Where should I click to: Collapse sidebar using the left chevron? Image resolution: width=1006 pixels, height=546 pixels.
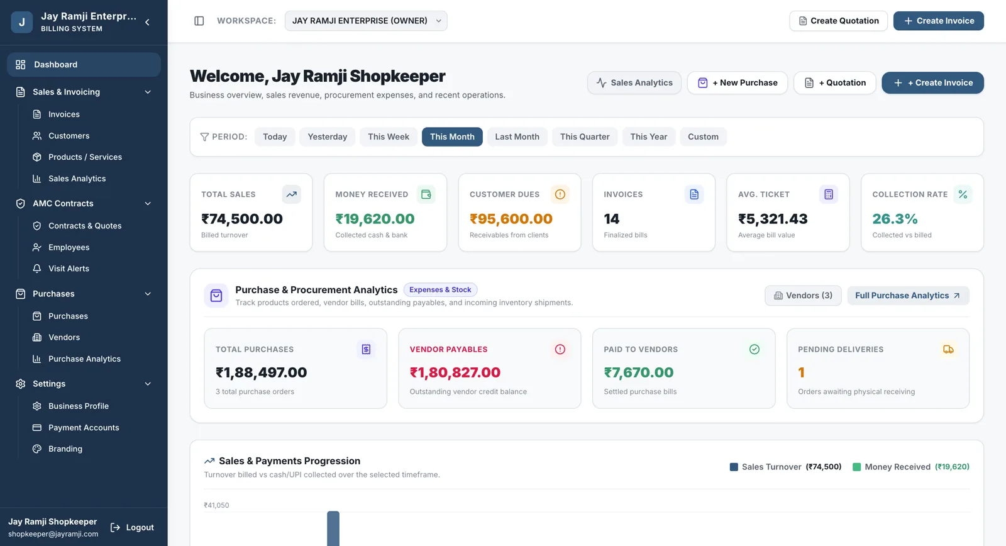[147, 22]
